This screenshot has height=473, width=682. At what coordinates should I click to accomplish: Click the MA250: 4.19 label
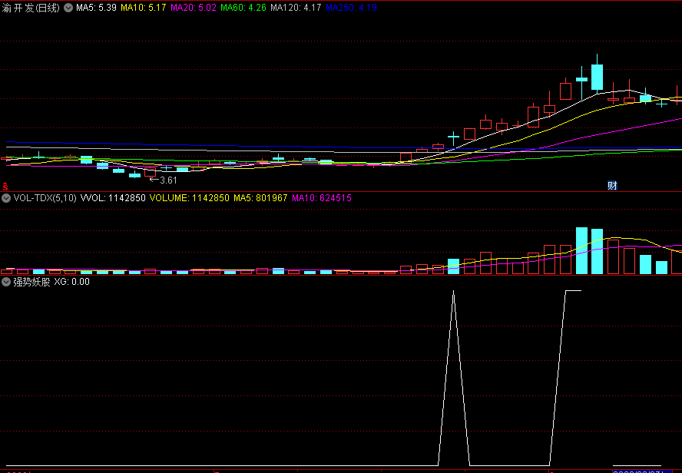pos(352,8)
